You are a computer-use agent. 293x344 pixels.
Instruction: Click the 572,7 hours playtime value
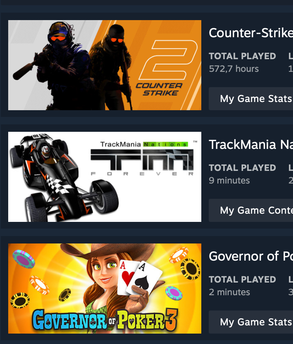(234, 69)
